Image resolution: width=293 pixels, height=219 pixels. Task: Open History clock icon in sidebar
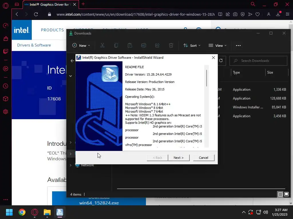click(x=6, y=86)
